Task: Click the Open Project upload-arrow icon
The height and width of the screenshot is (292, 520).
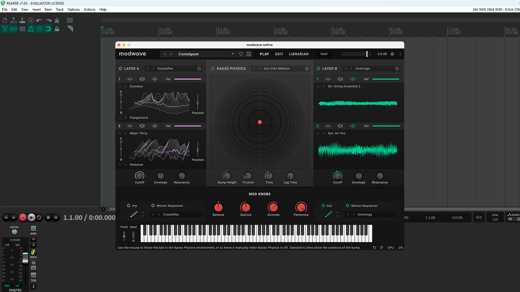Action: tap(14, 20)
